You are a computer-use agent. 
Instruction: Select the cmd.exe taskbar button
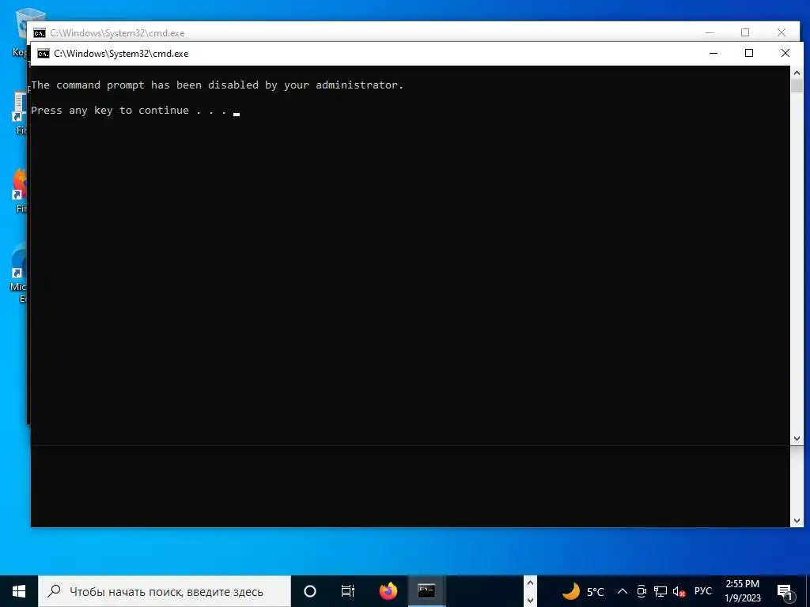[x=426, y=591]
